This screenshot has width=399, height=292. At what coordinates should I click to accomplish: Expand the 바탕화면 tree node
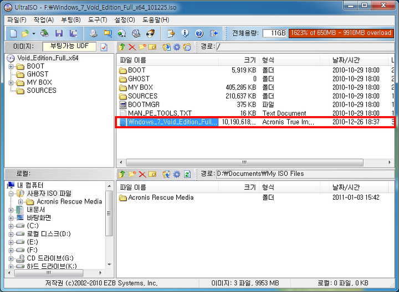tap(11, 218)
